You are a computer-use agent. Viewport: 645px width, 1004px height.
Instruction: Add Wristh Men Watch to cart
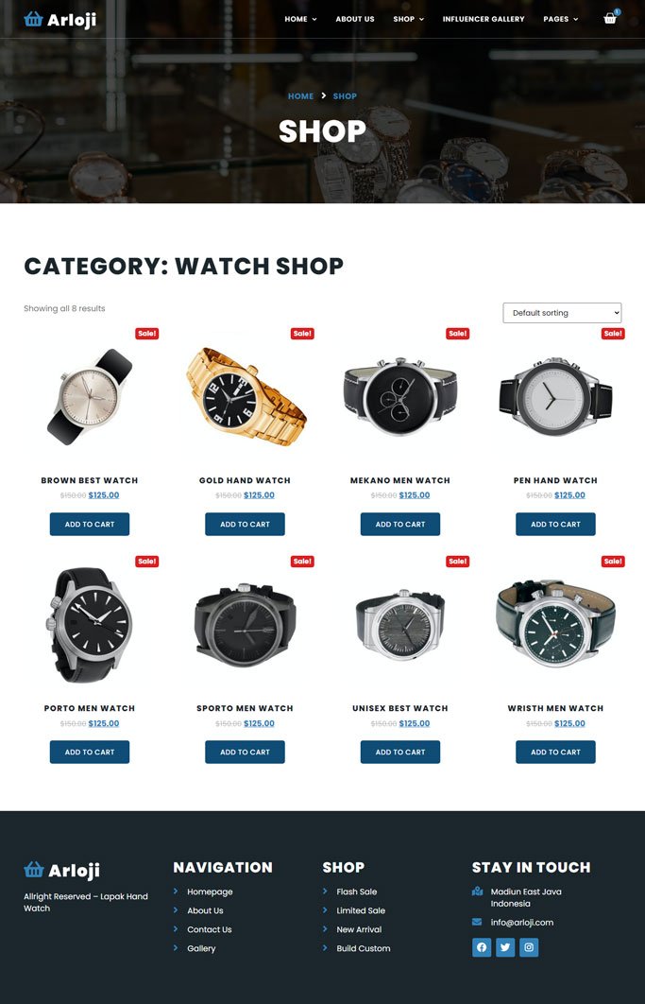pyautogui.click(x=555, y=752)
